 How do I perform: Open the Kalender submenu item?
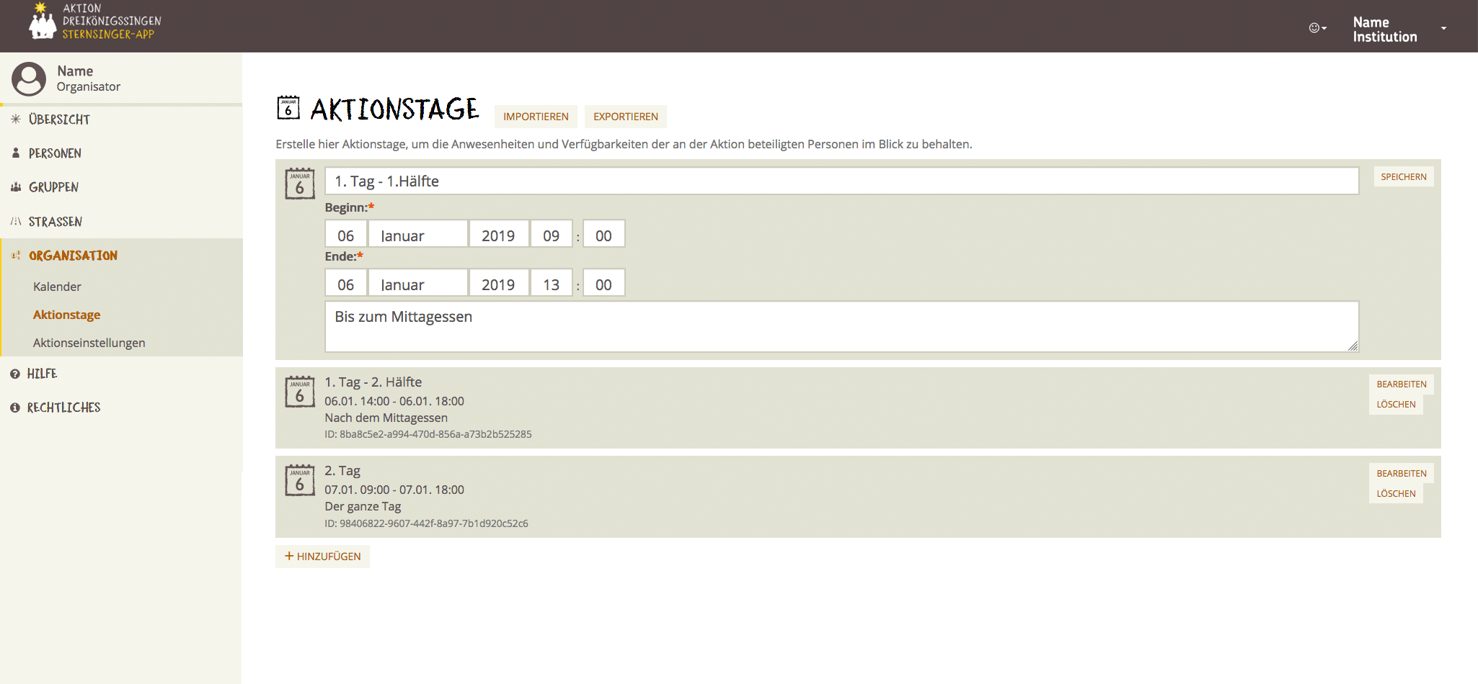tap(57, 287)
